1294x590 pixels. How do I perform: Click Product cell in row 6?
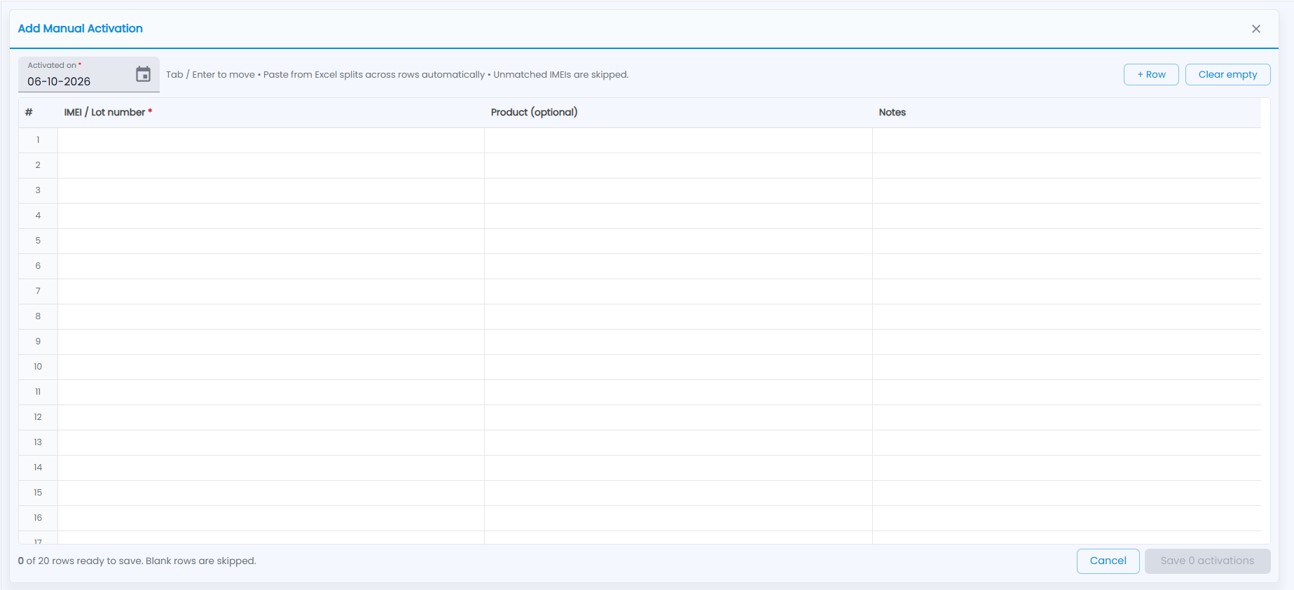(x=678, y=266)
